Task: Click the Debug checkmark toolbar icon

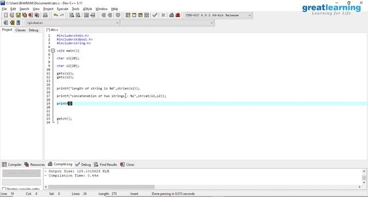Action: pos(155,16)
